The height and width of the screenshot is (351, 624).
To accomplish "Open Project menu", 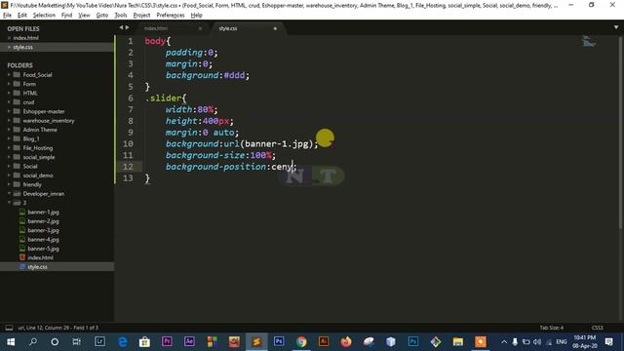I will click(141, 16).
